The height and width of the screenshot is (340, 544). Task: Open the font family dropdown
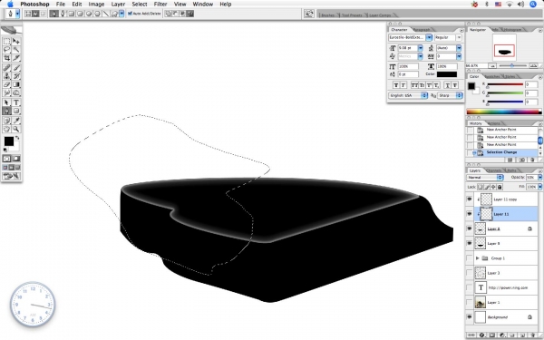(x=429, y=37)
